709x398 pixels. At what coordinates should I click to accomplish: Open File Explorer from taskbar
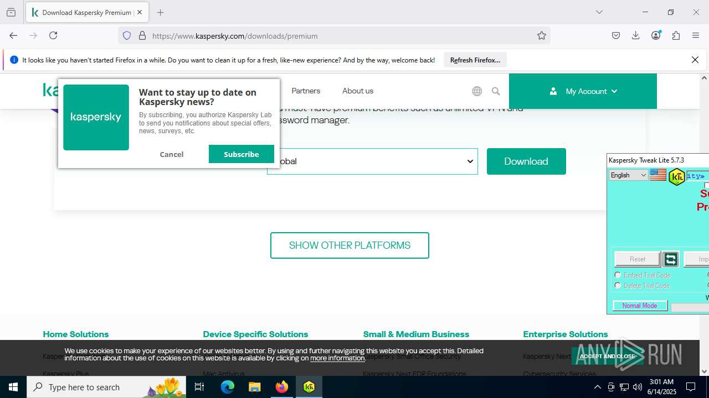pyautogui.click(x=254, y=387)
